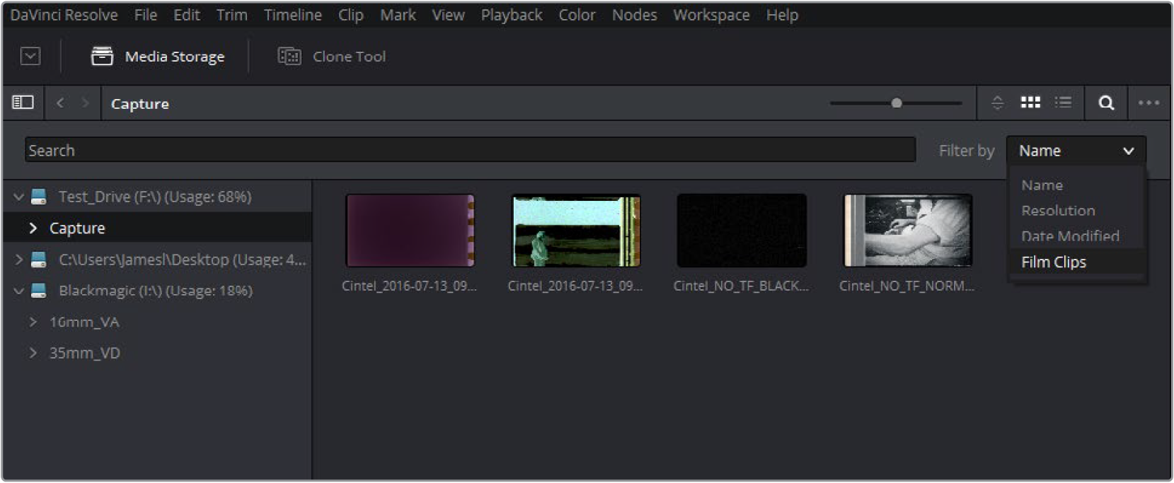Viewport: 1174px width, 483px height.
Task: Switch to thumbnail grid view
Action: click(1030, 103)
